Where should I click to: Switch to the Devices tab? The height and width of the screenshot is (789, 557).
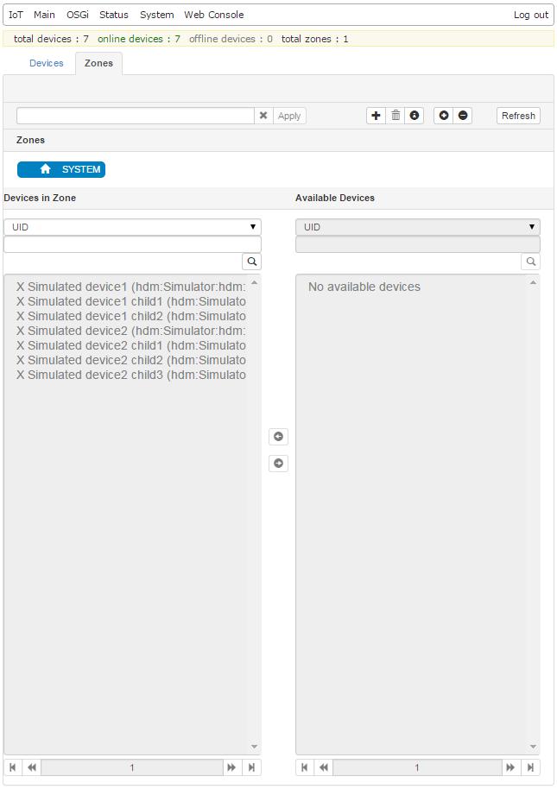pyautogui.click(x=47, y=63)
